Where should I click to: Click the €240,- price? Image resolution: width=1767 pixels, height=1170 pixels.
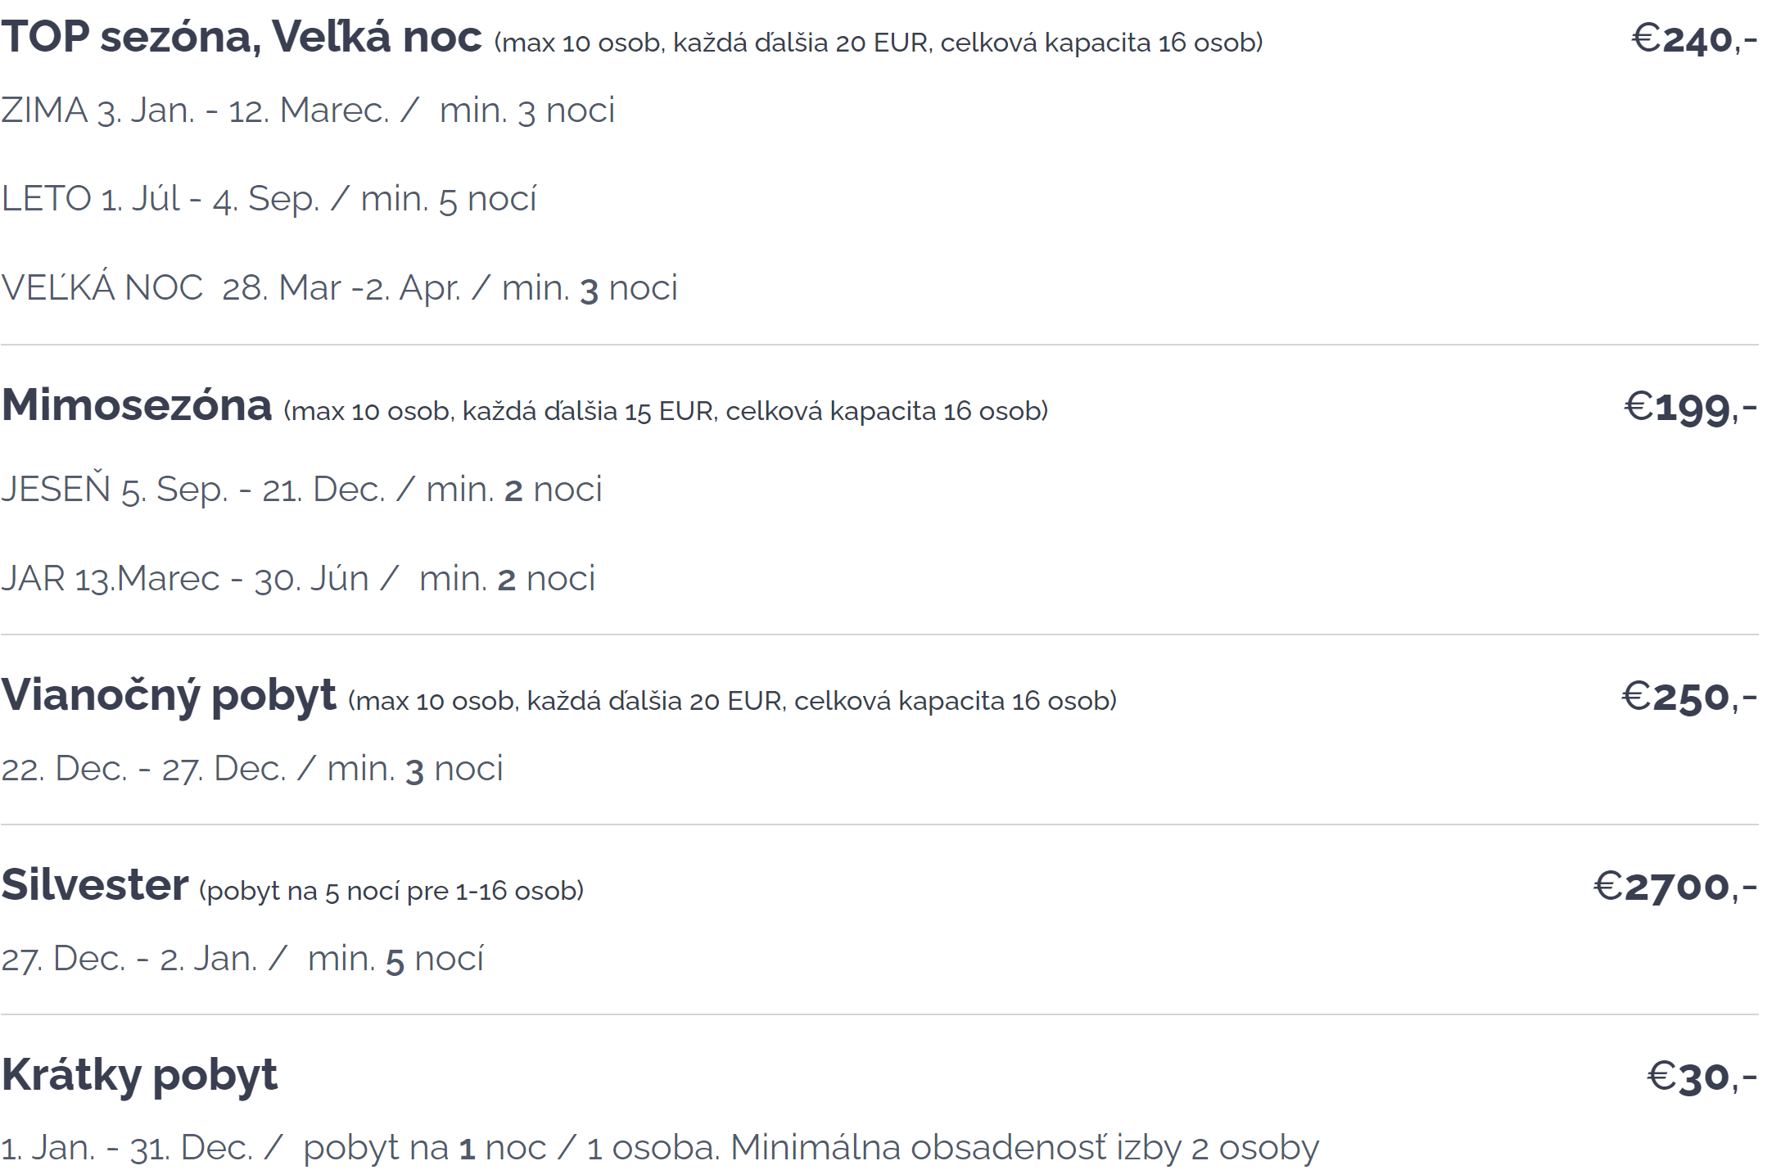[1693, 39]
